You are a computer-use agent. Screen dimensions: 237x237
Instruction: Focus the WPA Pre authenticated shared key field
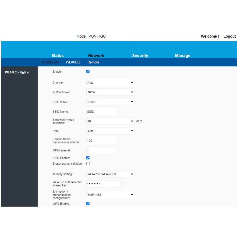104,184
